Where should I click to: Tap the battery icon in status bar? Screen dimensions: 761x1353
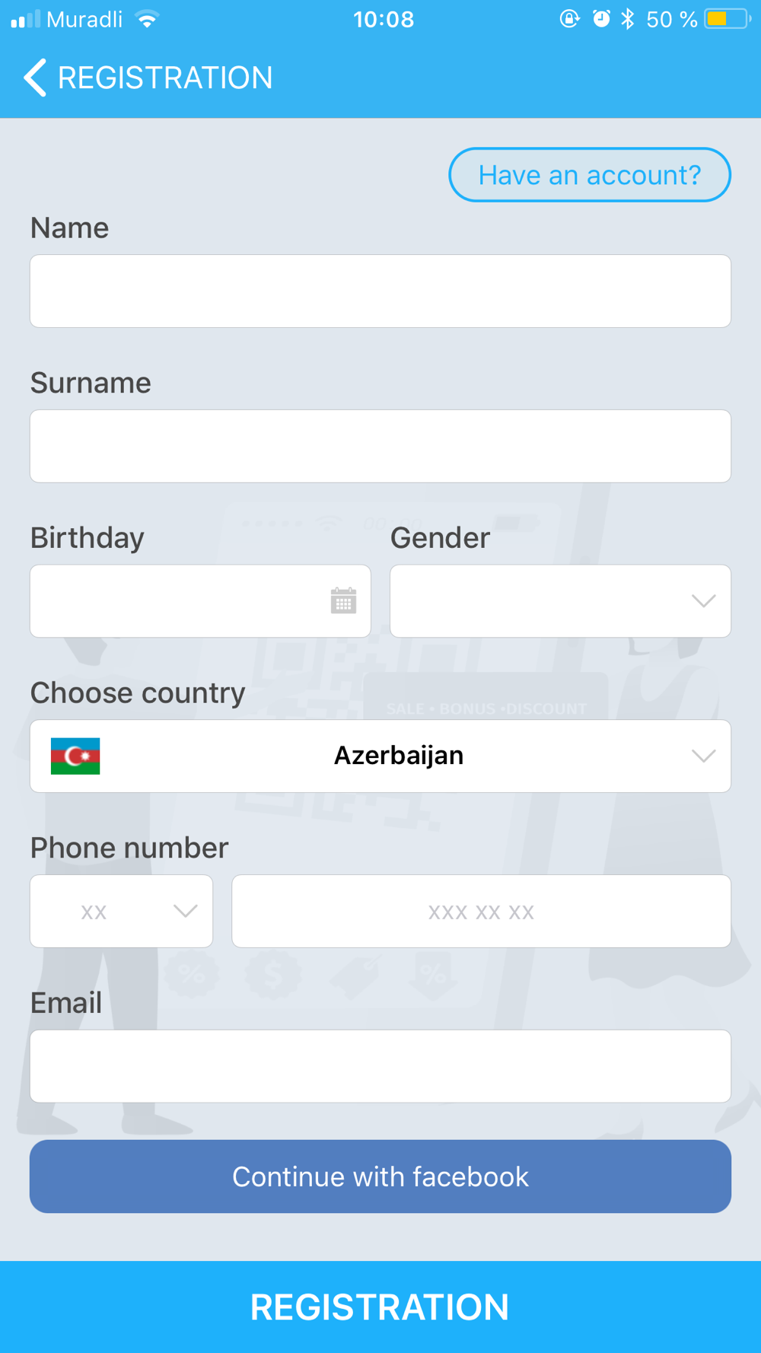[727, 19]
